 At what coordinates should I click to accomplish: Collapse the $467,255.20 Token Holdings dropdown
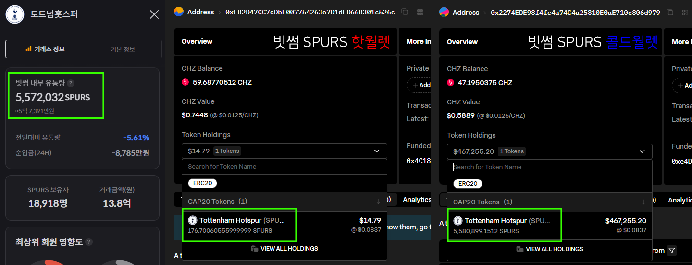[550, 151]
